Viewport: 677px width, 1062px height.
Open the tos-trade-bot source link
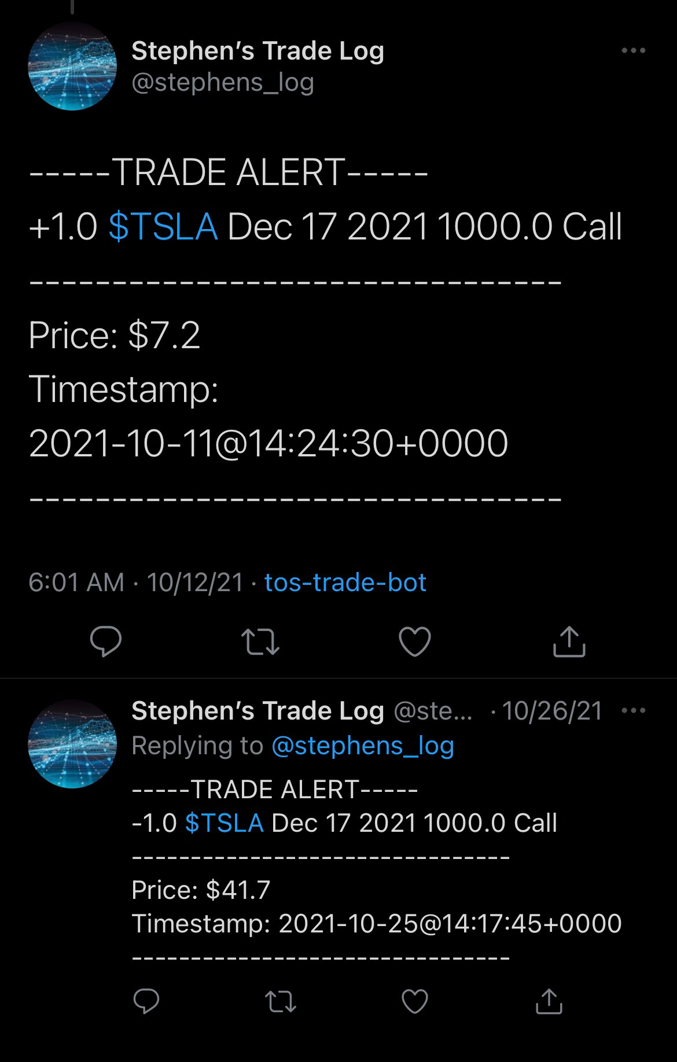(345, 582)
